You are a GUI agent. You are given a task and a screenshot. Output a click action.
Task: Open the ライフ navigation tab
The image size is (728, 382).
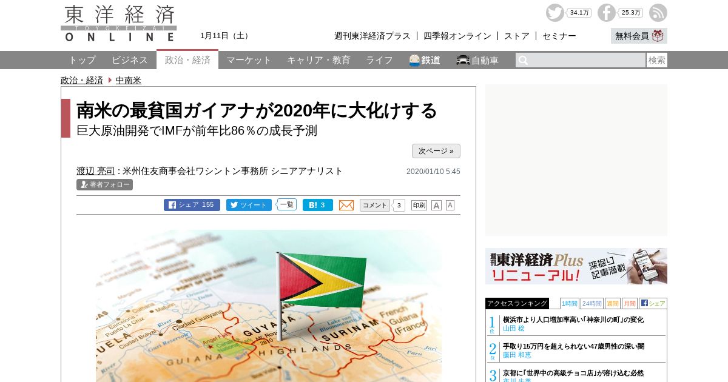pyautogui.click(x=379, y=60)
